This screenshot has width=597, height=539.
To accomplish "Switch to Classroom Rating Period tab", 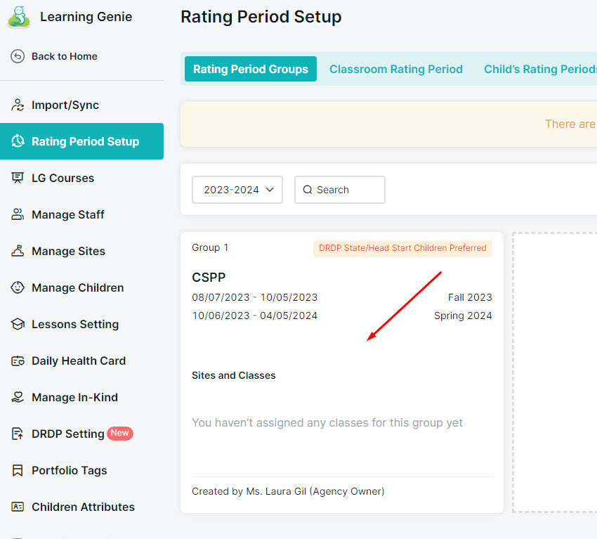I will [396, 69].
